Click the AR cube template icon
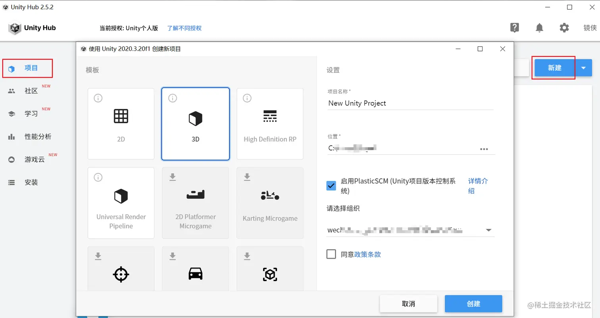The width and height of the screenshot is (600, 318). (270, 274)
